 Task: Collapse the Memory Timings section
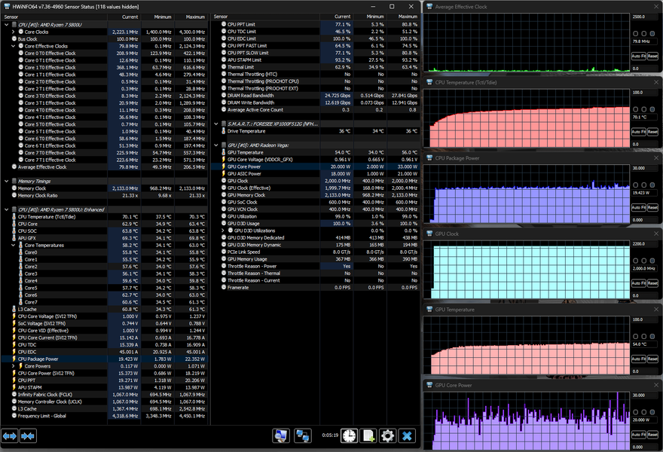tap(7, 181)
